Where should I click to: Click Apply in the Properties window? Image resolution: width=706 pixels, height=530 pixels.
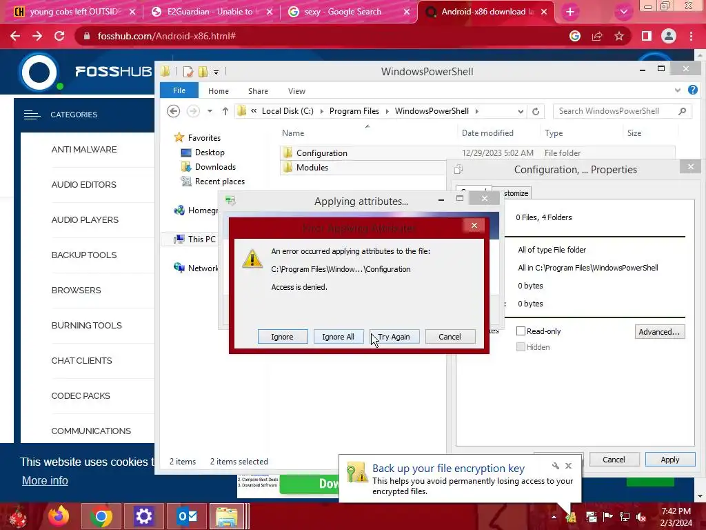point(670,460)
